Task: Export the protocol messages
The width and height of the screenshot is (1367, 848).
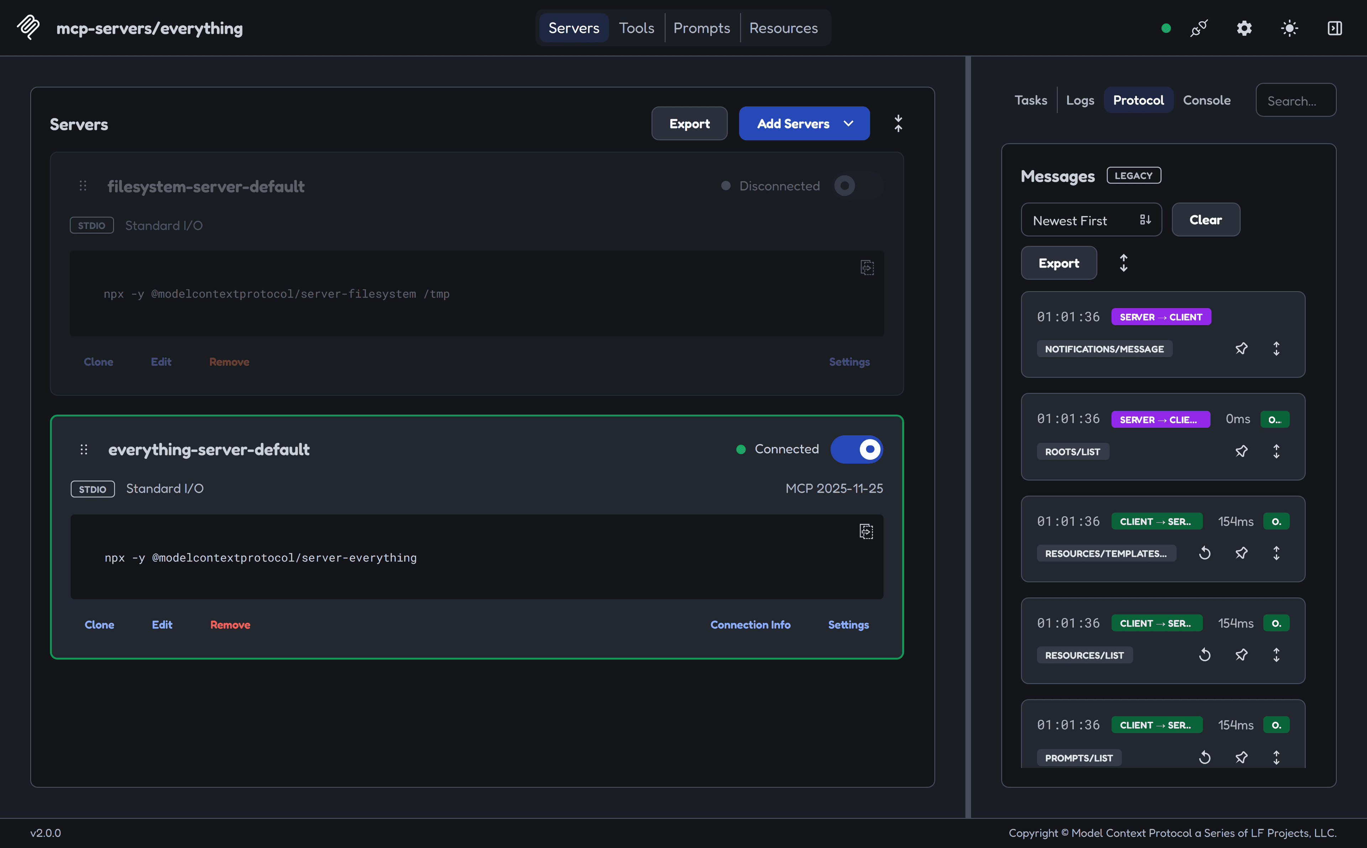Action: 1058,263
